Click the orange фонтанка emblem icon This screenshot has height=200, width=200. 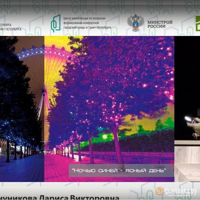[159, 191]
